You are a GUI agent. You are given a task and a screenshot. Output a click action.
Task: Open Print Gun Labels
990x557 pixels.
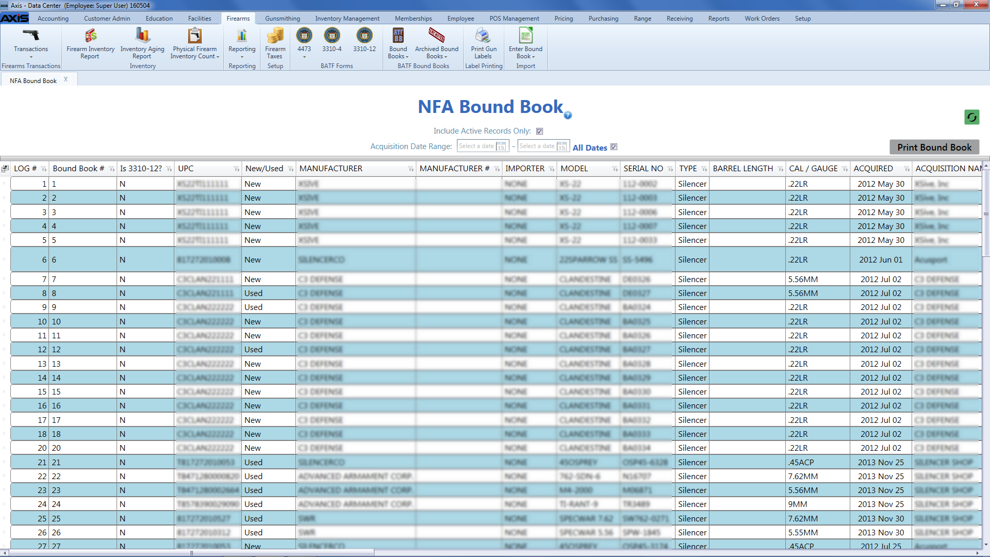484,43
